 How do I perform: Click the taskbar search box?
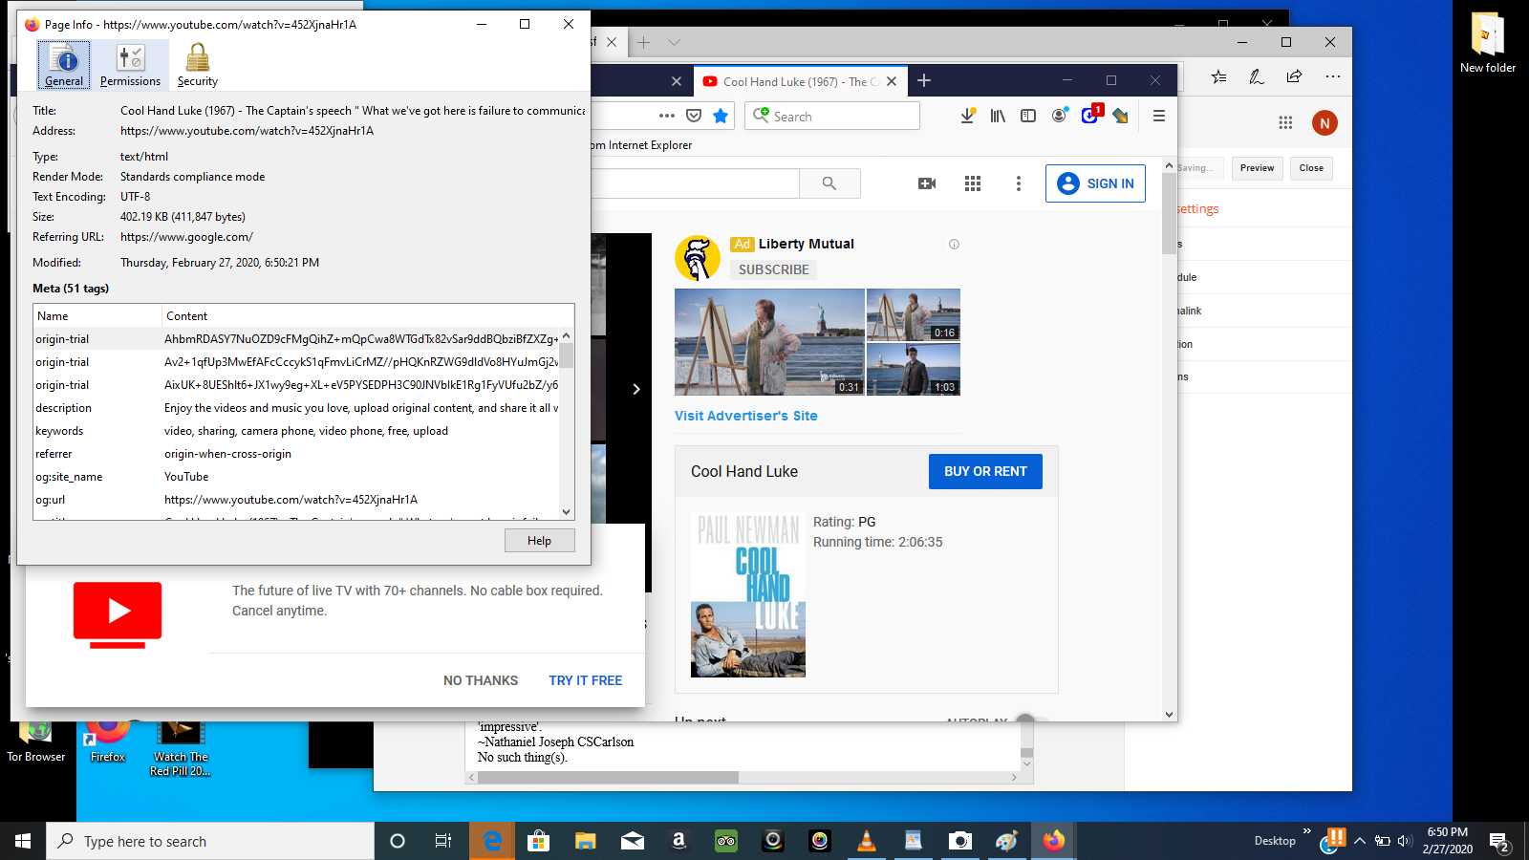click(210, 841)
